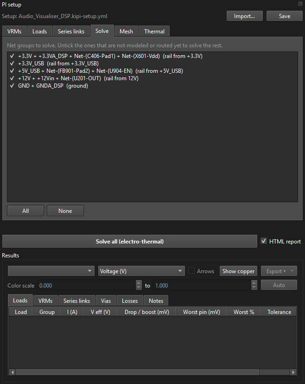Click the All button to tick every group
The height and width of the screenshot is (384, 305).
click(25, 211)
